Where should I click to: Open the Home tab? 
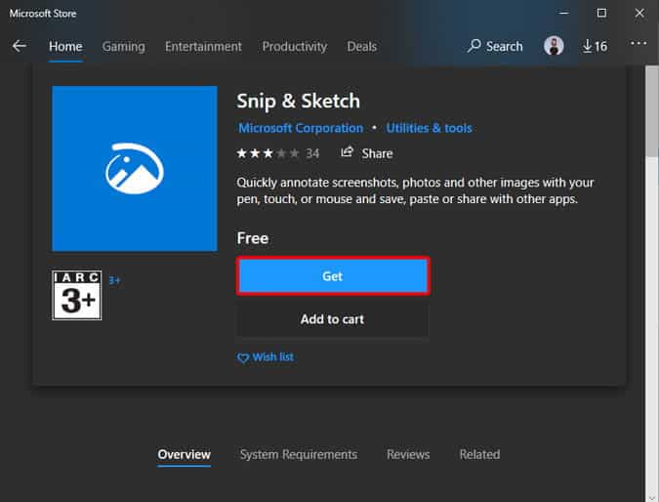tap(65, 46)
